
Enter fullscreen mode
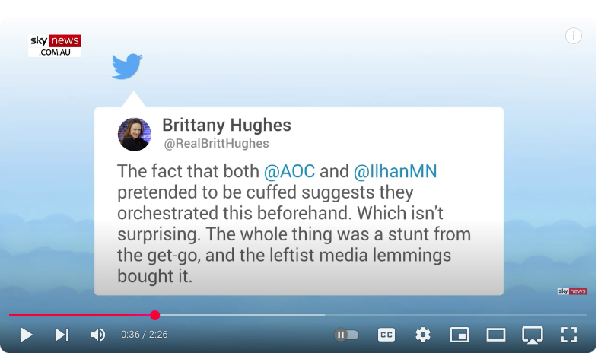coord(568,335)
